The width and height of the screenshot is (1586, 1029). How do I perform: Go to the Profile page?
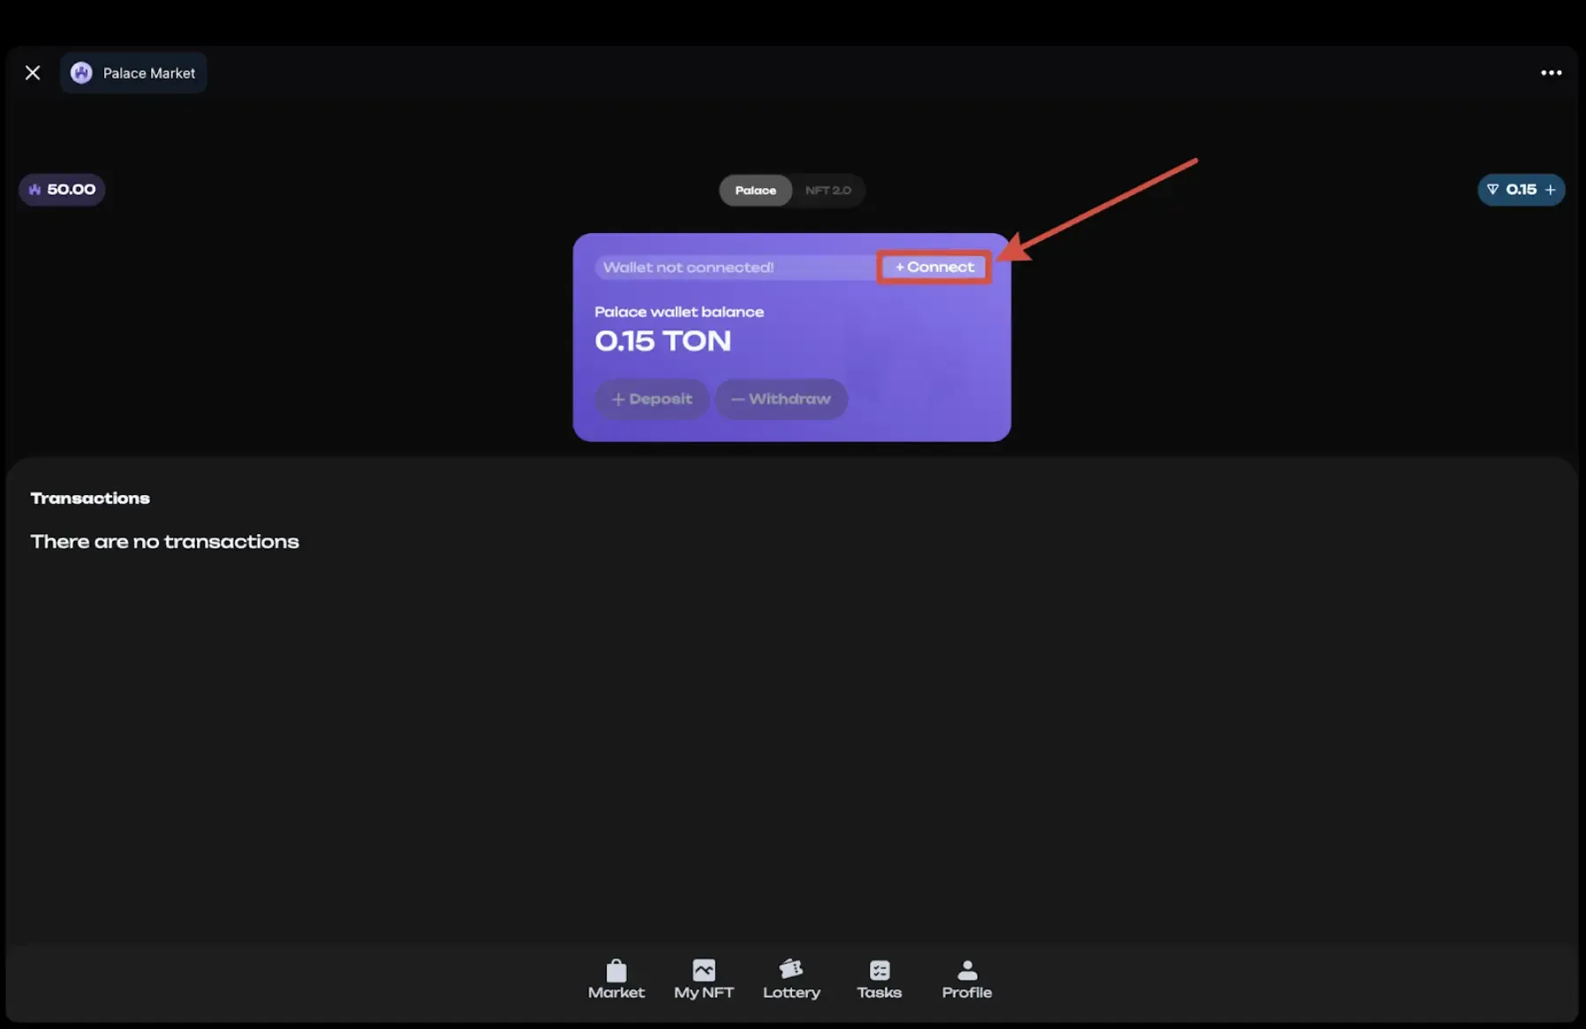(967, 980)
